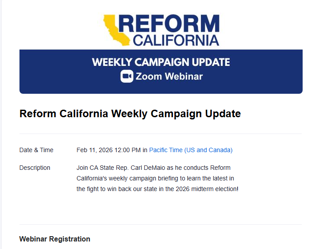Click the word "in" before the Pacific Time link
Image resolution: width=319 pixels, height=249 pixels.
pos(145,150)
